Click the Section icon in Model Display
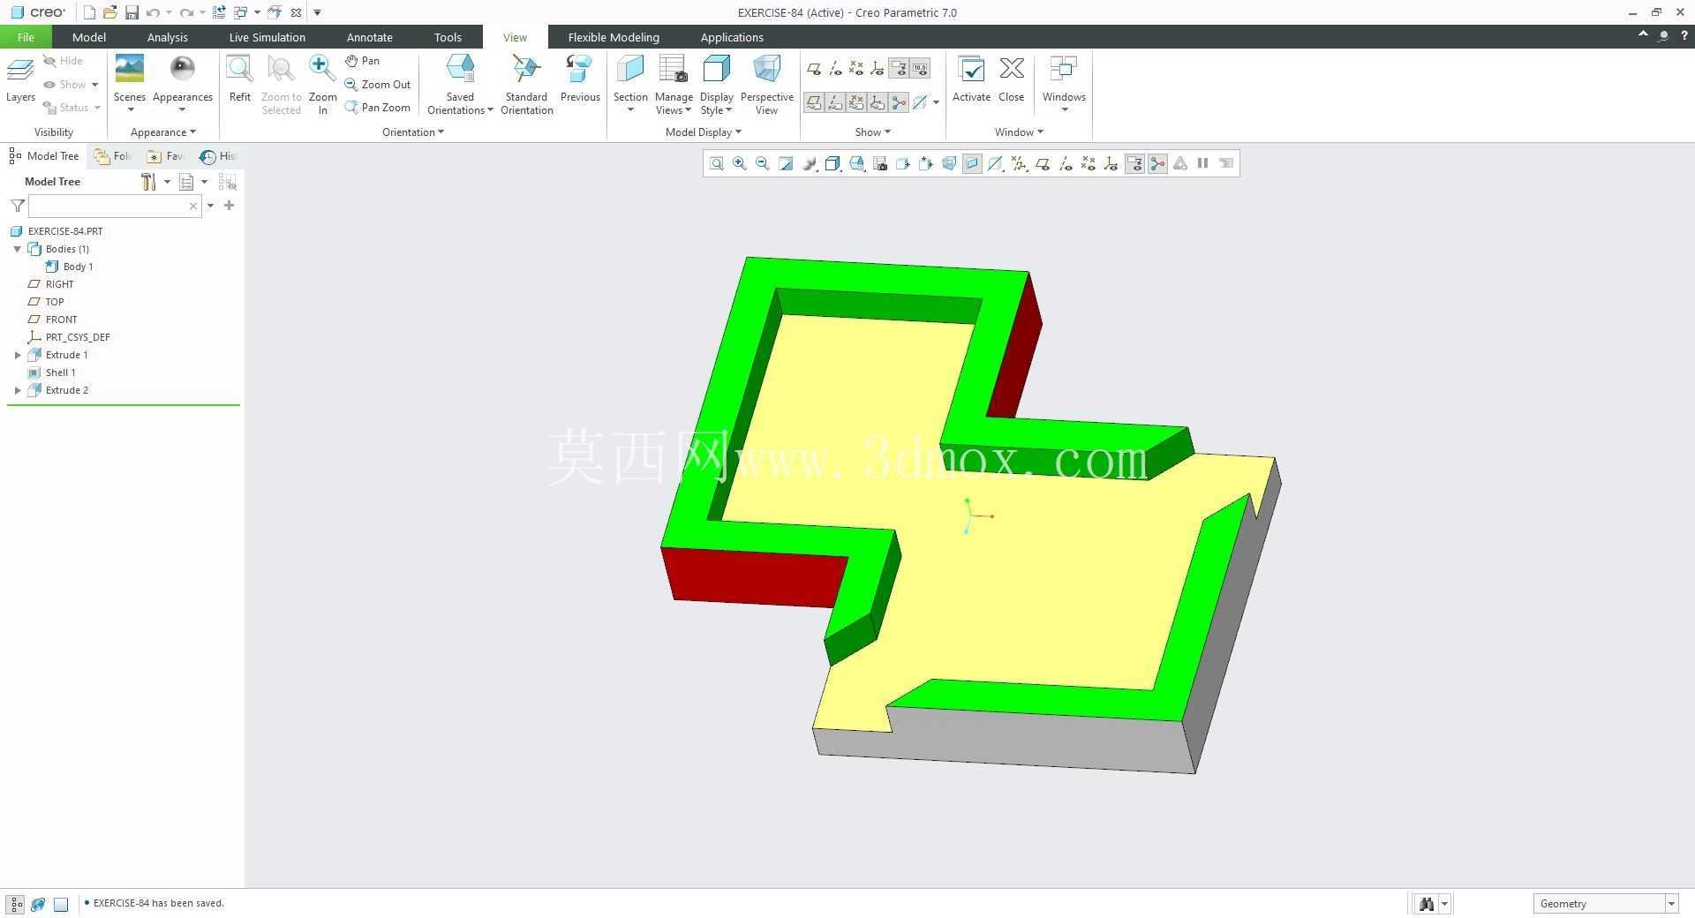Image resolution: width=1695 pixels, height=918 pixels. 630,70
